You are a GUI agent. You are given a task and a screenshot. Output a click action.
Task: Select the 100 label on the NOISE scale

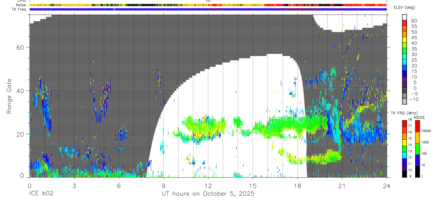click(x=424, y=154)
